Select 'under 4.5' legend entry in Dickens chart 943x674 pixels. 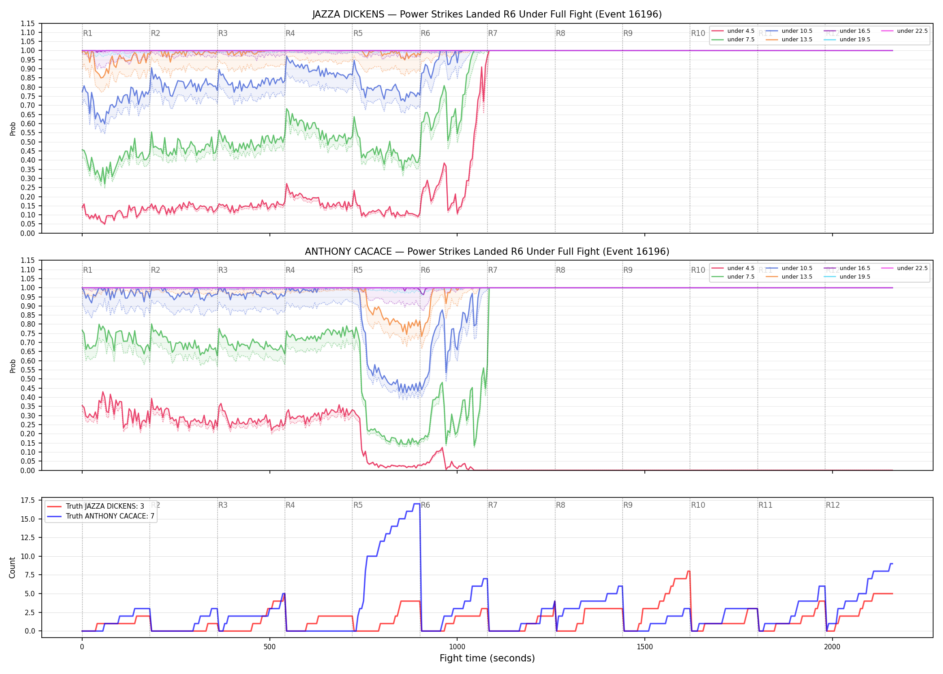pyautogui.click(x=733, y=31)
